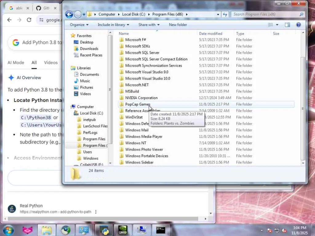Open the address bar history dropdown
The image size is (315, 236).
click(x=218, y=14)
